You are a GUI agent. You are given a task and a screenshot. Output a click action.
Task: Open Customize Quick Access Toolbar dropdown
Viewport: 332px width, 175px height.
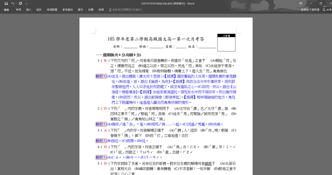pyautogui.click(x=27, y=4)
